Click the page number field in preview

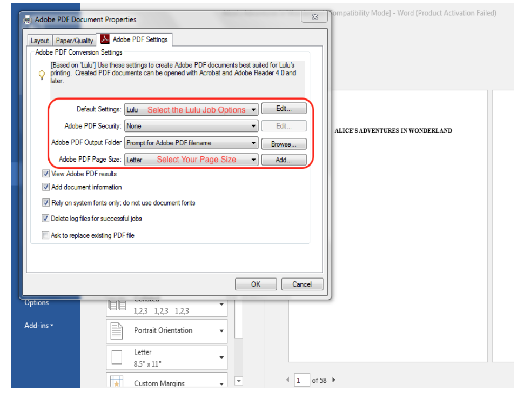tap(302, 380)
